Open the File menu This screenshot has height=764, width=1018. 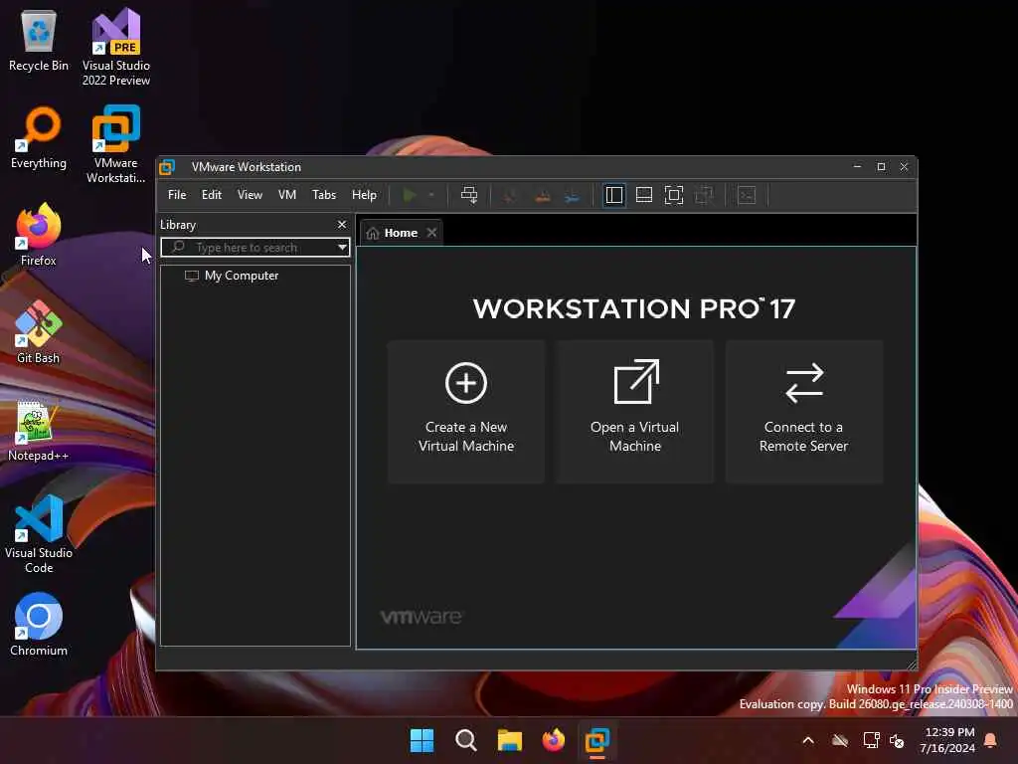(177, 195)
